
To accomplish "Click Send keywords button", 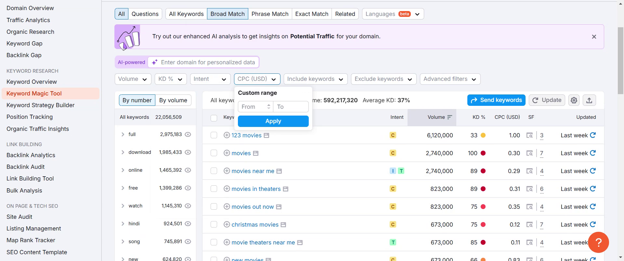I will 497,100.
